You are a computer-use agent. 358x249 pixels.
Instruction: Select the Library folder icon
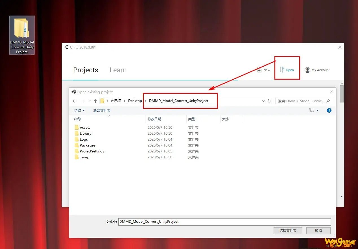[x=77, y=134]
